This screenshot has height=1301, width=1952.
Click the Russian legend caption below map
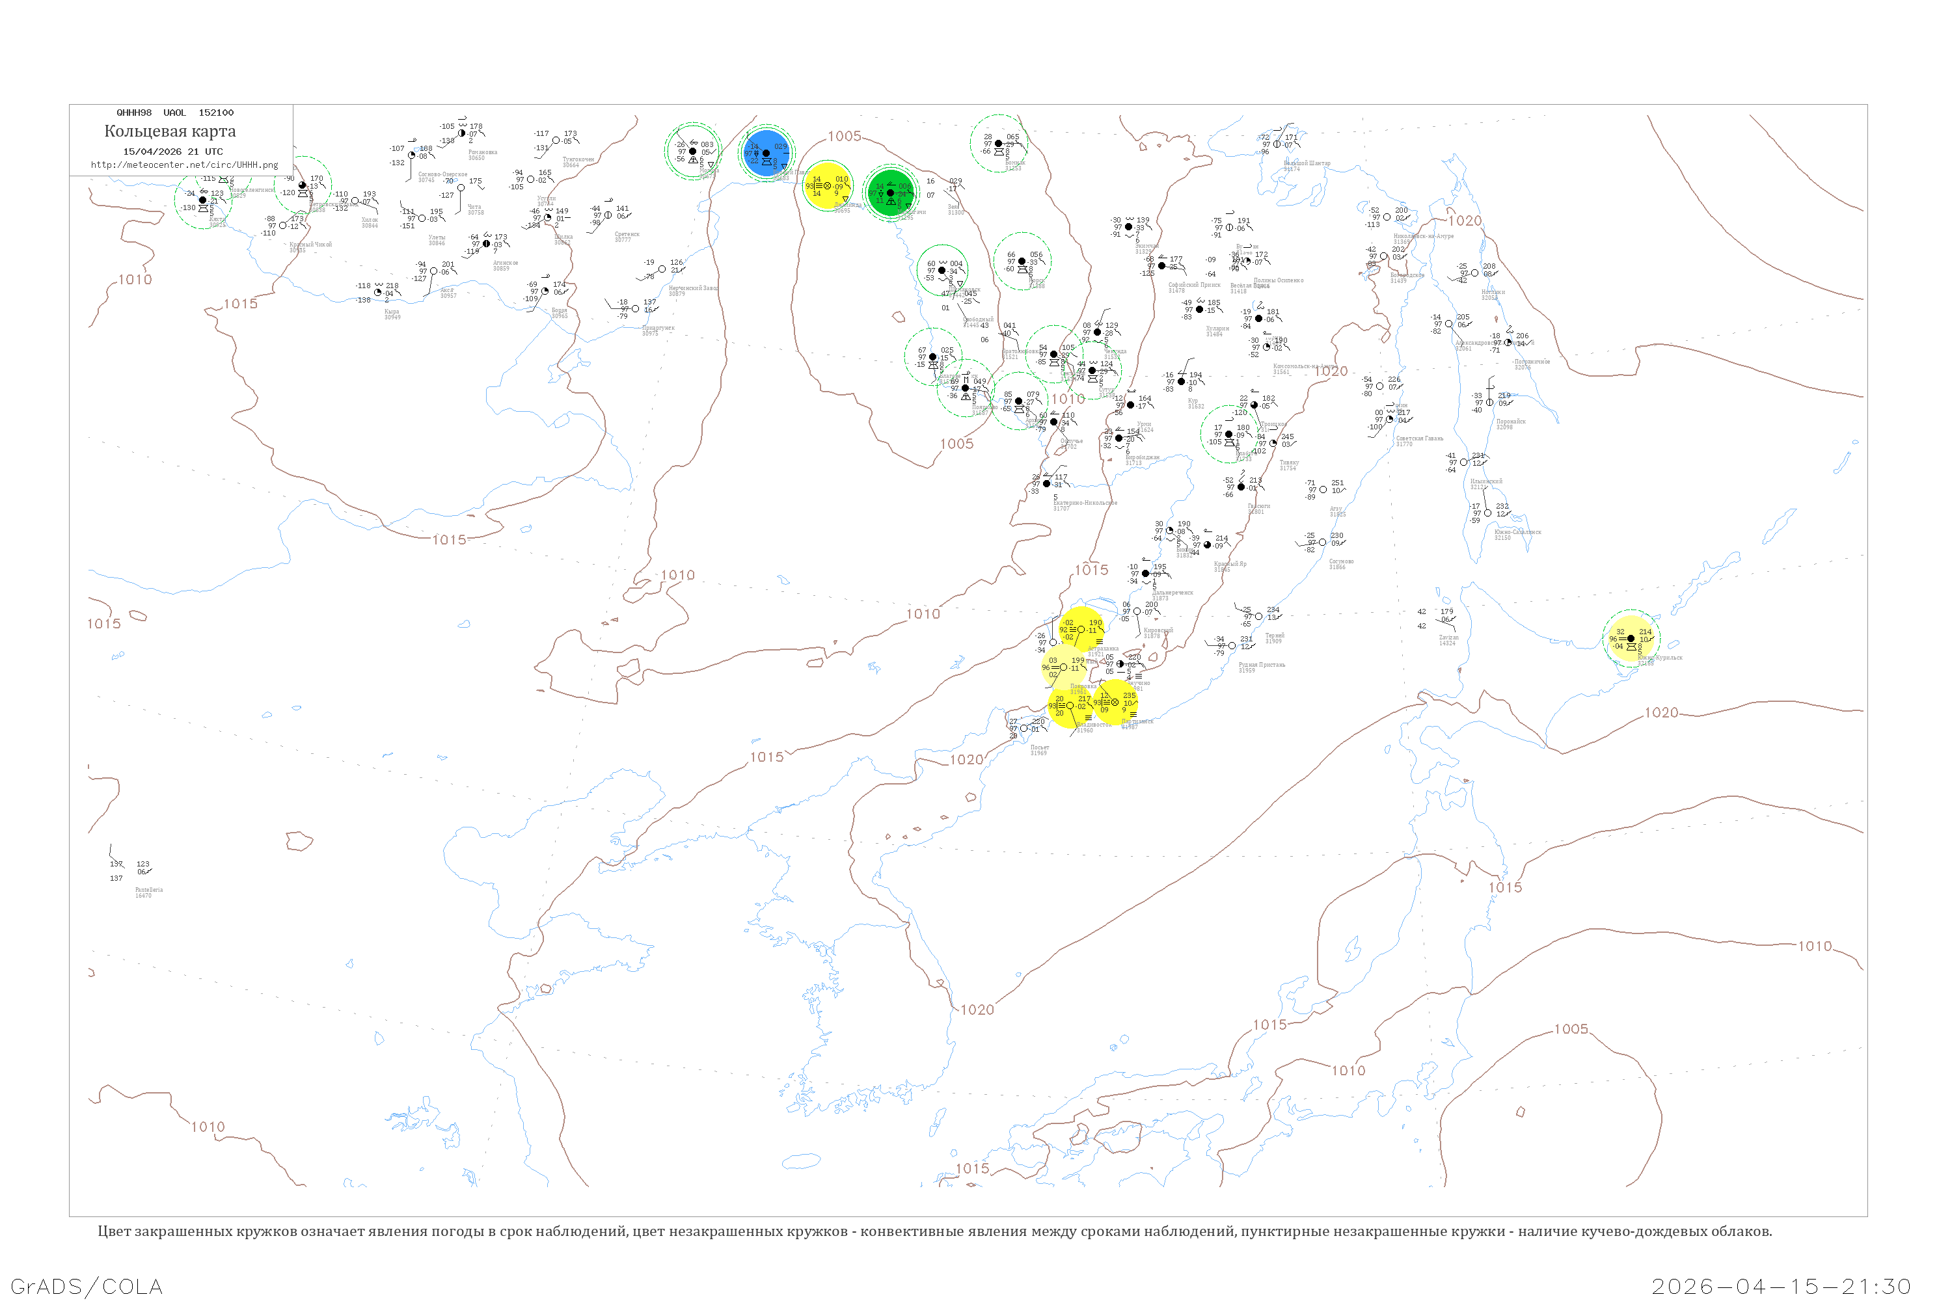[x=934, y=1231]
